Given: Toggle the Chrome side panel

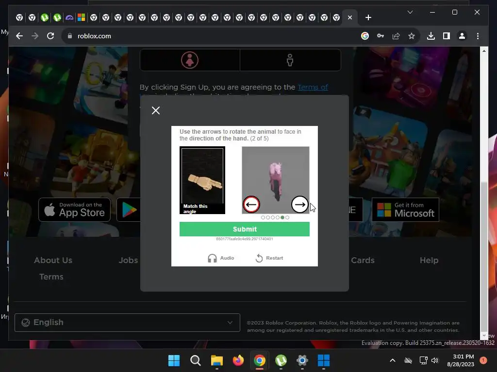Looking at the screenshot, I should click(x=447, y=36).
